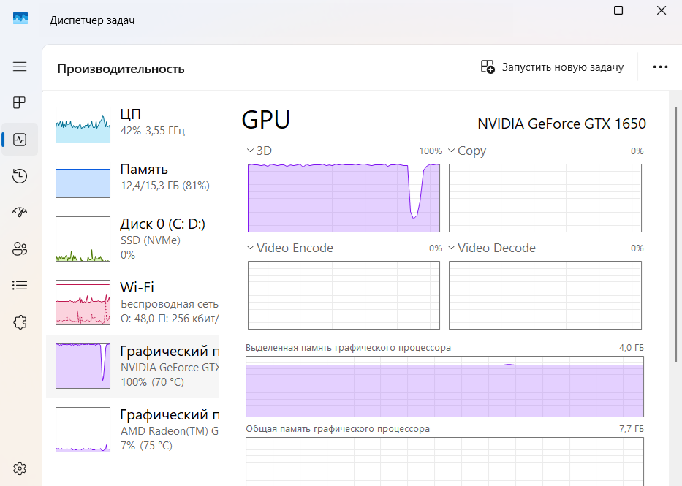Click the 42% 3,55 ГГц value

[x=153, y=131]
